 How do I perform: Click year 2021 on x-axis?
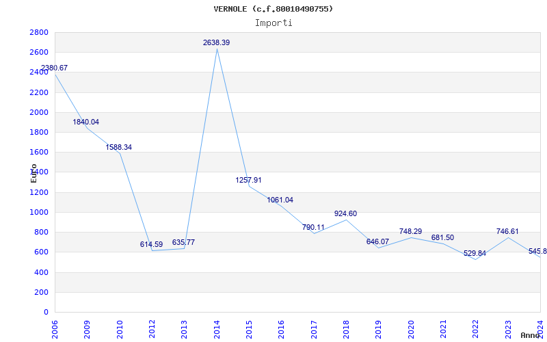(x=443, y=330)
